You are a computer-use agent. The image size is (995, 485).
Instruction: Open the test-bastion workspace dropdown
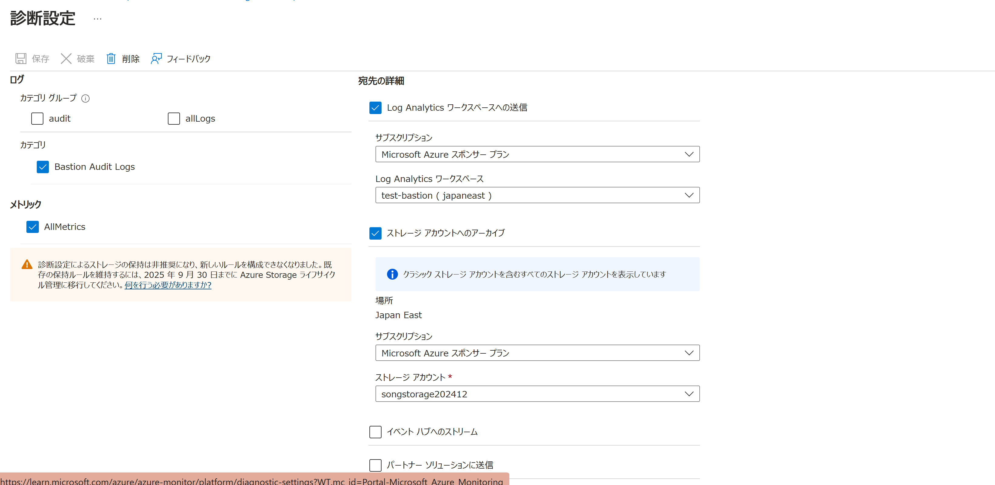(x=537, y=195)
